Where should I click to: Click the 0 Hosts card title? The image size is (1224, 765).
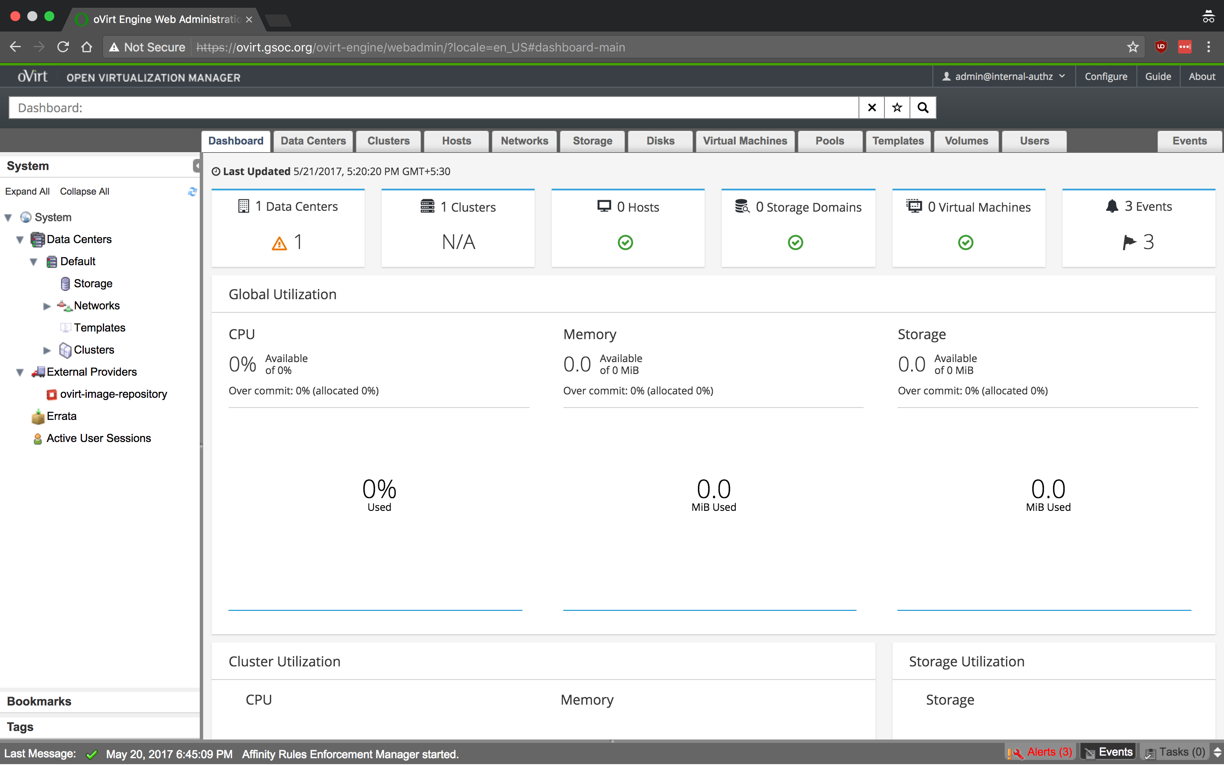(638, 207)
